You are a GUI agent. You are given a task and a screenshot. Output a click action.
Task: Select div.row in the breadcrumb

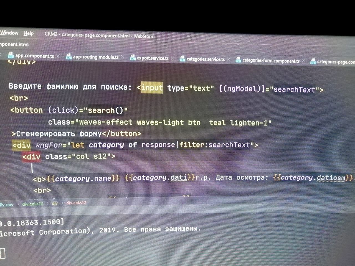7,205
